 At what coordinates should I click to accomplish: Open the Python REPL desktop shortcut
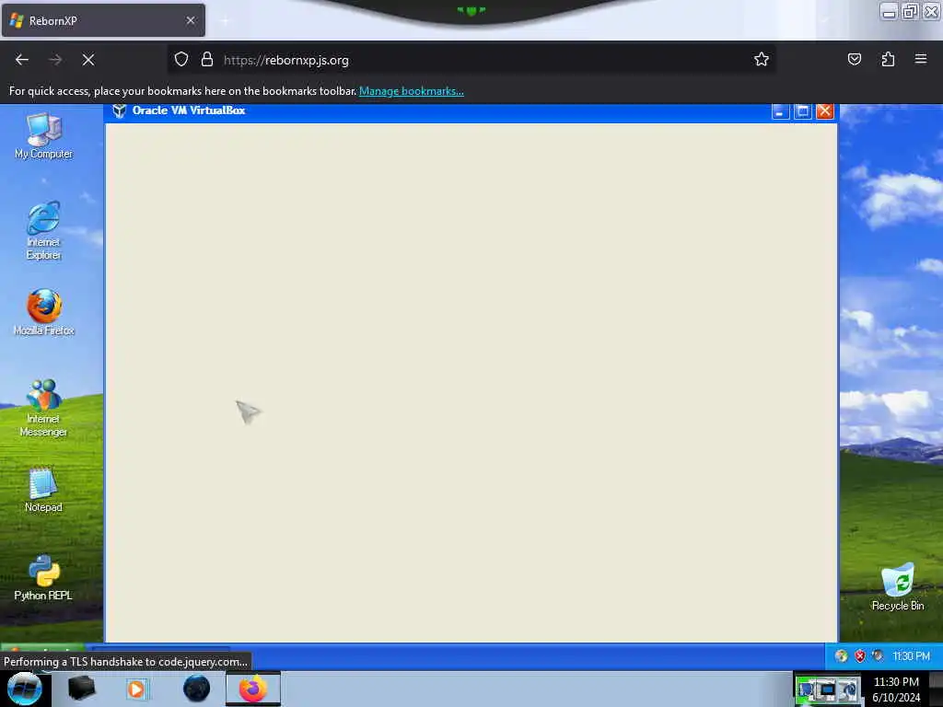coord(43,578)
